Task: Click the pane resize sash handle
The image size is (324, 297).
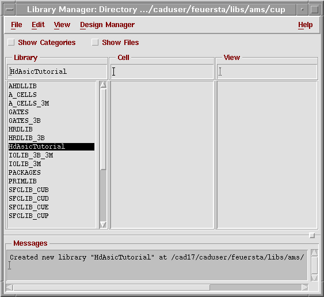Action: (312, 235)
